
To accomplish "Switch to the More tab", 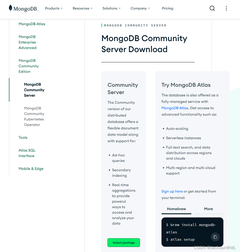I will (x=208, y=209).
